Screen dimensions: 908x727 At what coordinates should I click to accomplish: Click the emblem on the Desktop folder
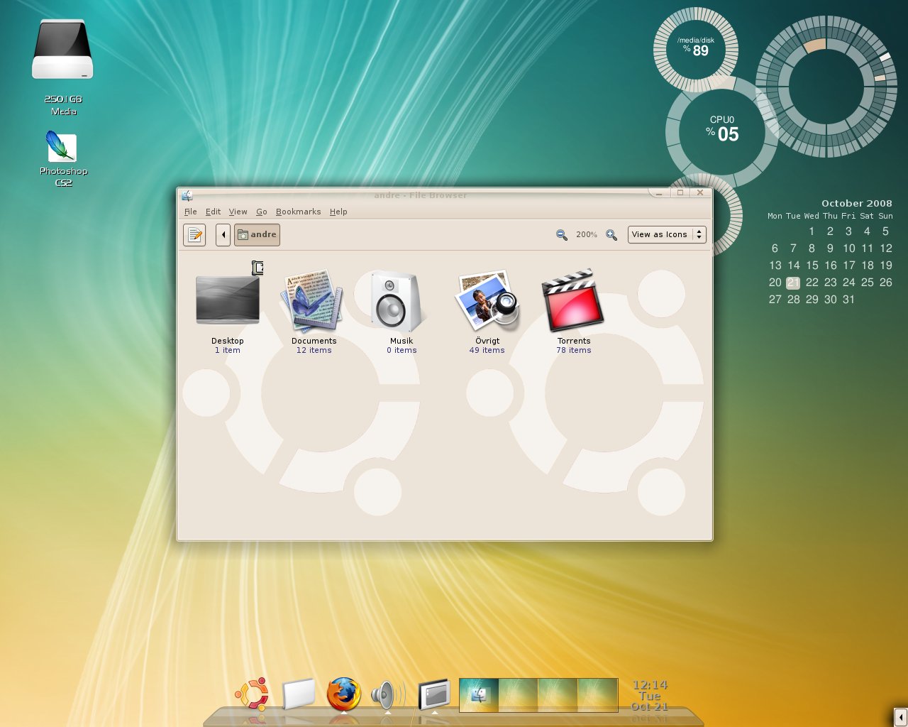258,268
